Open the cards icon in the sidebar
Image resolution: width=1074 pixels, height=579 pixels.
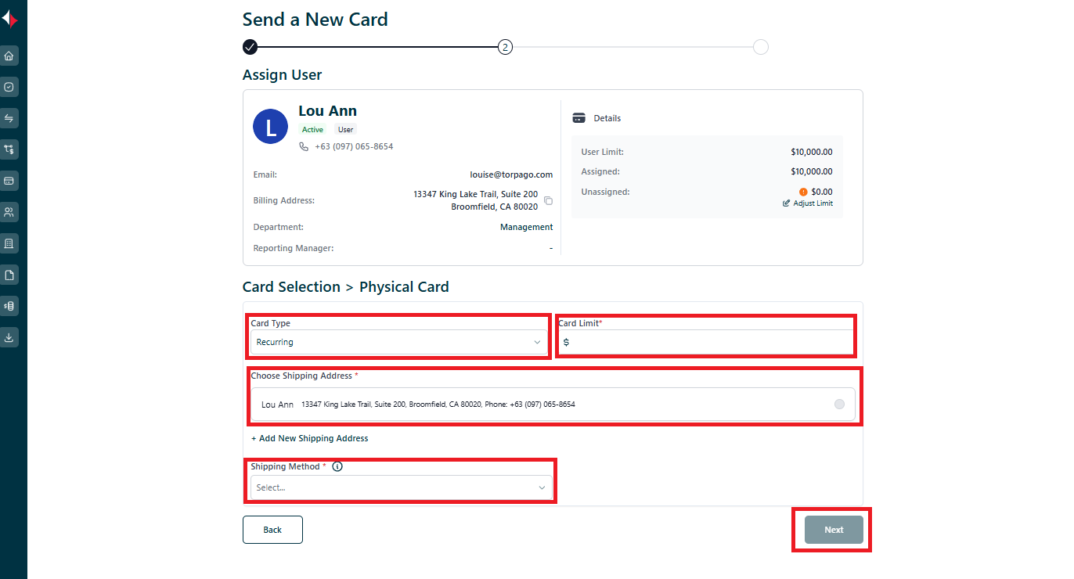[9, 181]
